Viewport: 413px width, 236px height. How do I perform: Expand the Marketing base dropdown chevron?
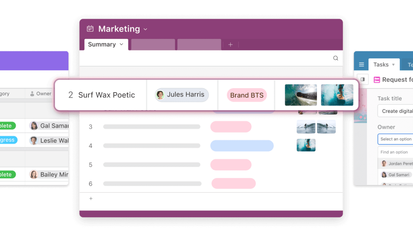tap(145, 29)
